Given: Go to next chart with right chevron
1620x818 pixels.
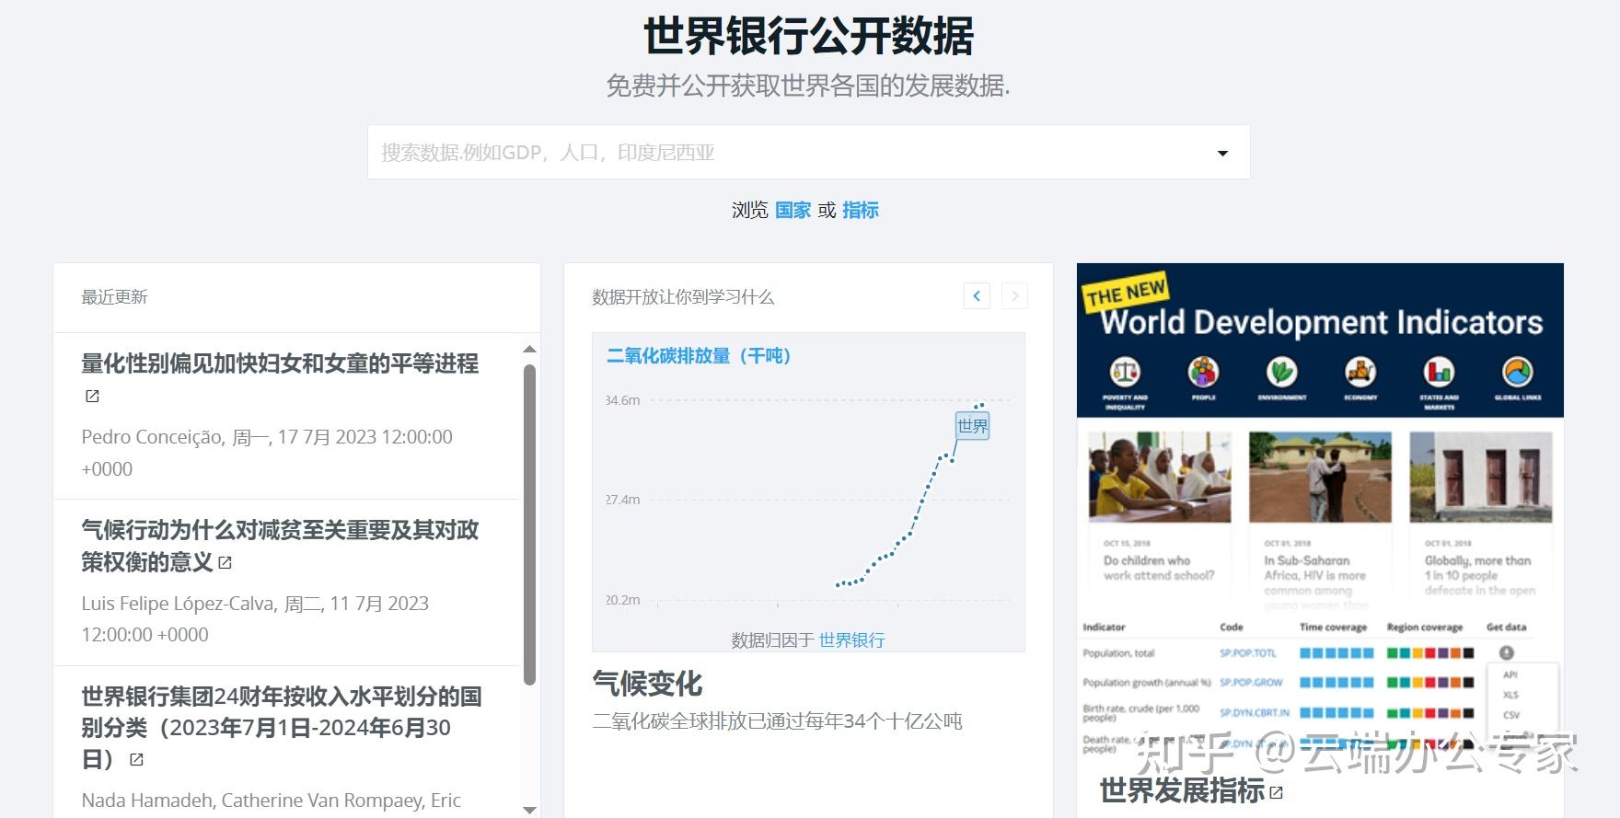Looking at the screenshot, I should (x=1014, y=295).
